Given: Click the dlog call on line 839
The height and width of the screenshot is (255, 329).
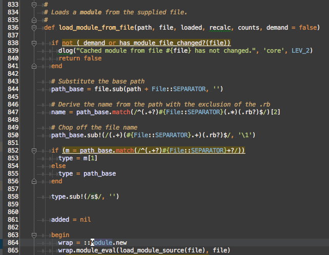Looking at the screenshot, I should coord(66,51).
